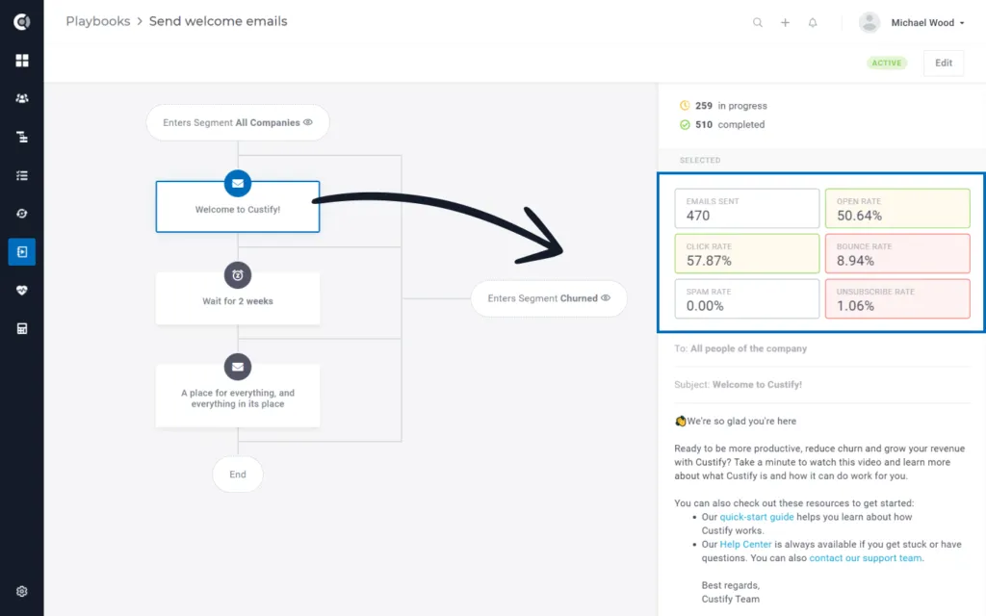Click the Custify logo in the sidebar
The image size is (986, 616).
[x=22, y=22]
